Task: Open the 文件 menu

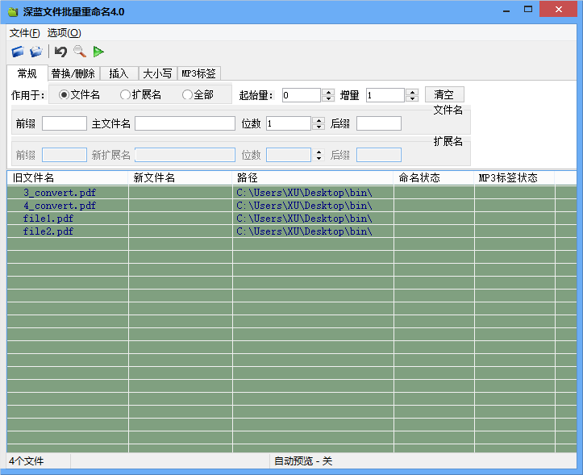Action: (x=24, y=33)
